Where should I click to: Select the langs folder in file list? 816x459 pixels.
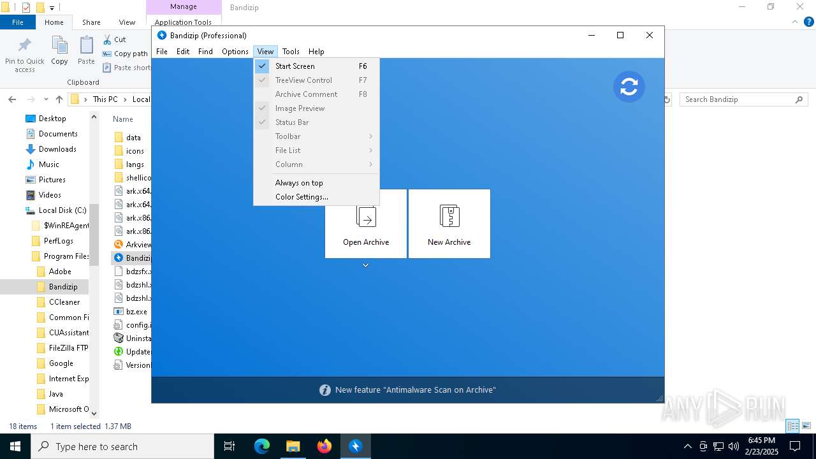click(x=135, y=164)
